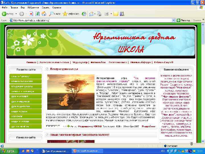Switch to Microsoft PowerPoint taskbar window
Image resolution: width=205 pixels, height=154 pixels.
87,151
